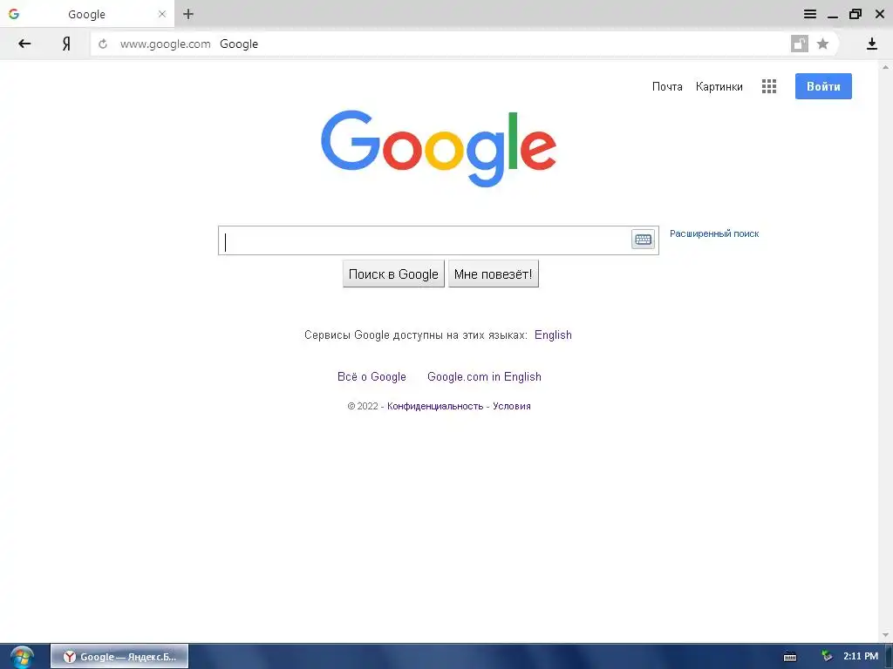Image resolution: width=893 pixels, height=669 pixels.
Task: Close the Google tab
Action: point(161,14)
